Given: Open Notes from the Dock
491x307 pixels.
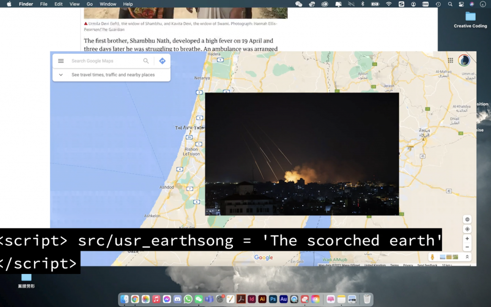Looking at the screenshot, I should [341, 299].
